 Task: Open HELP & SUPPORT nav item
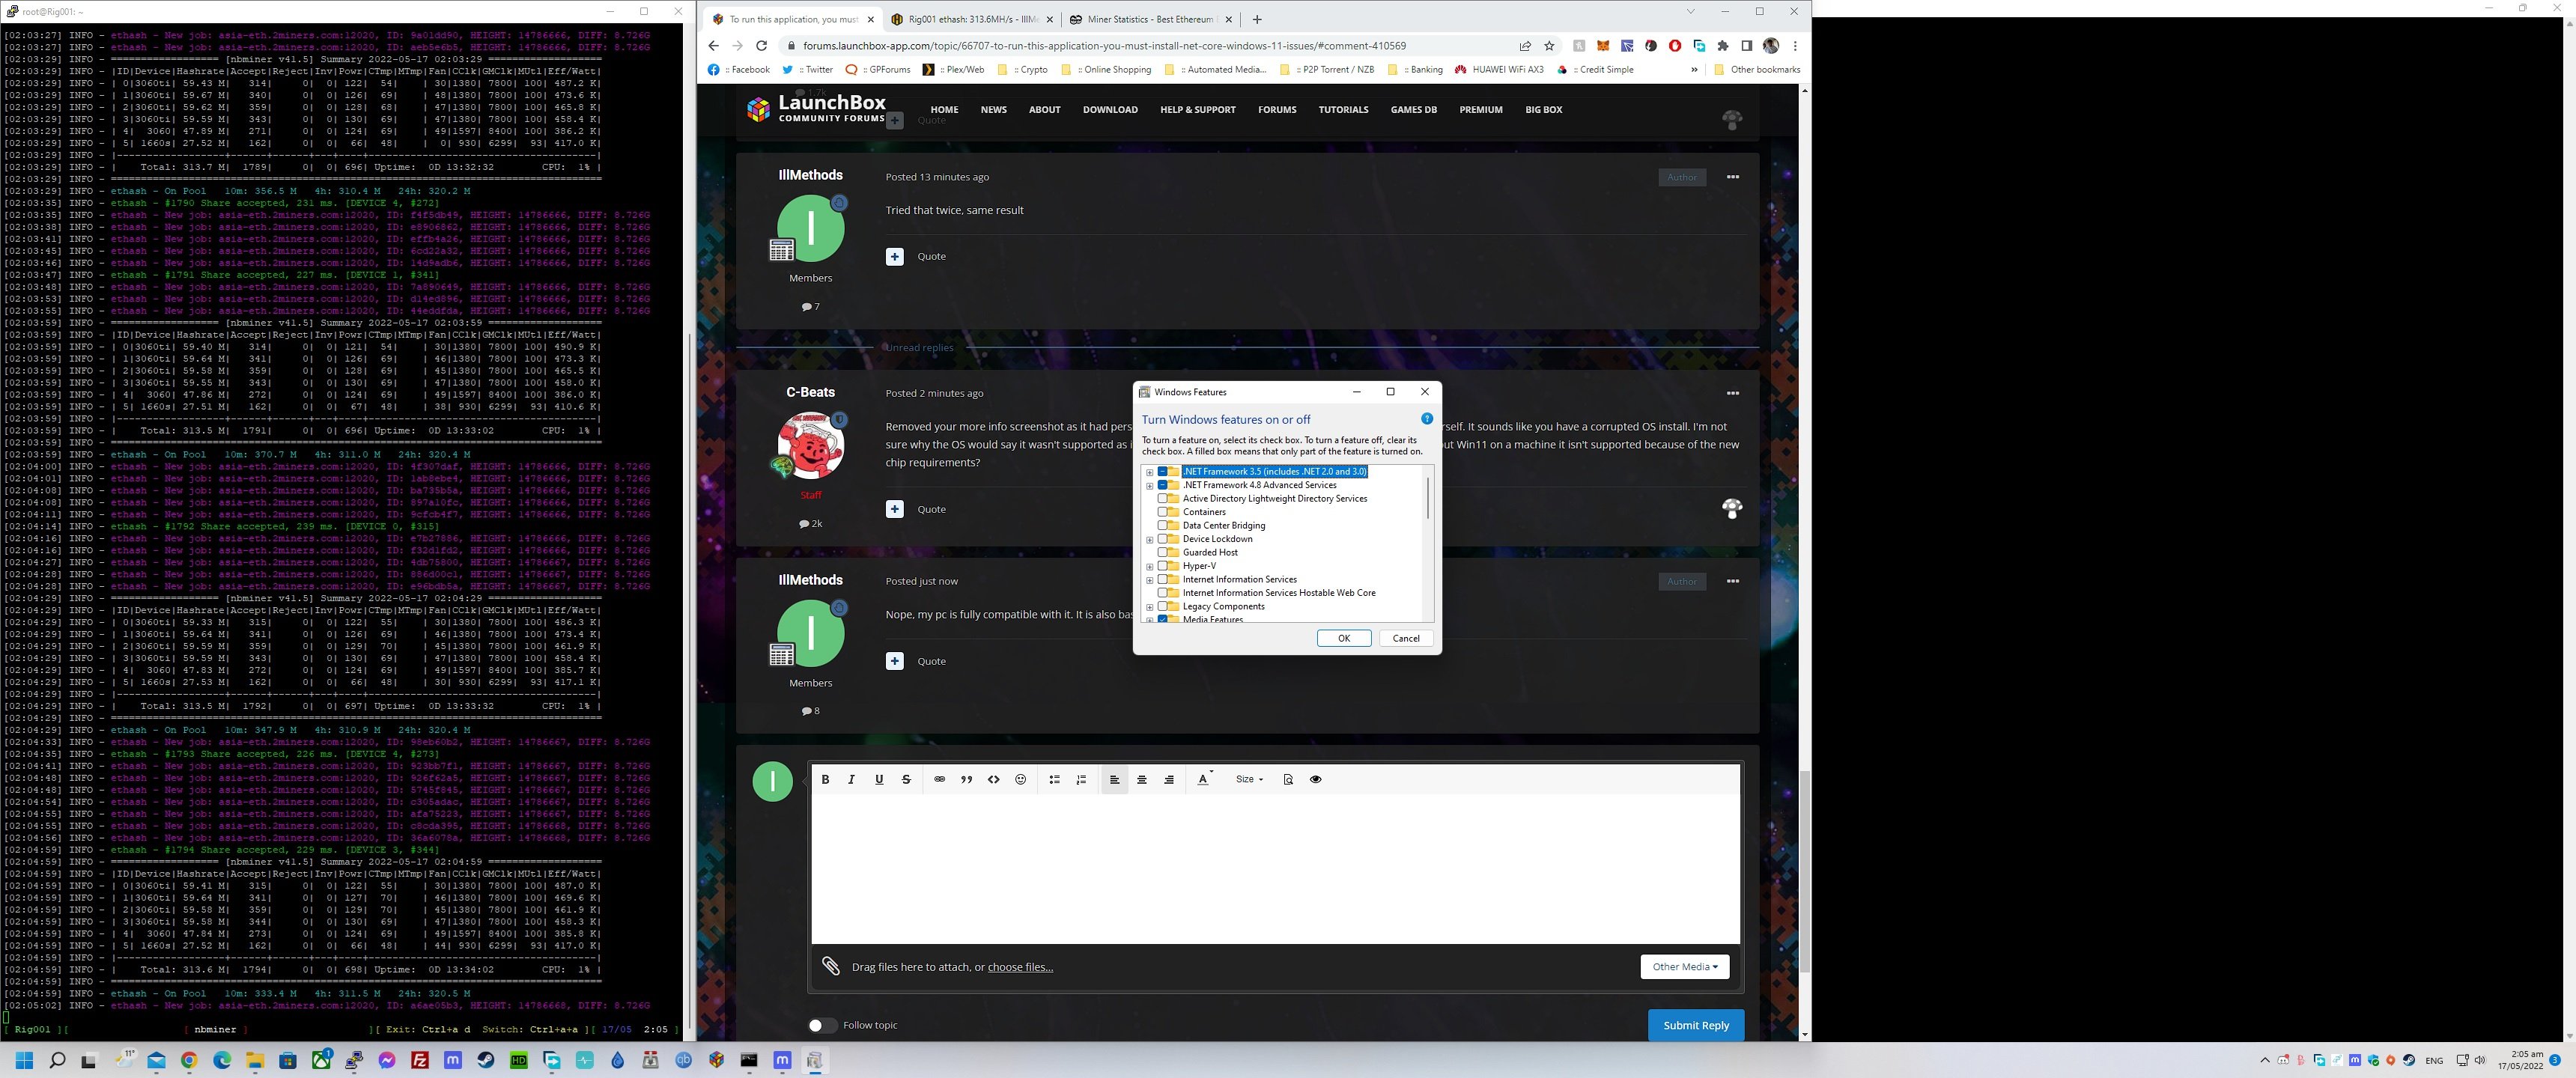coord(1198,110)
